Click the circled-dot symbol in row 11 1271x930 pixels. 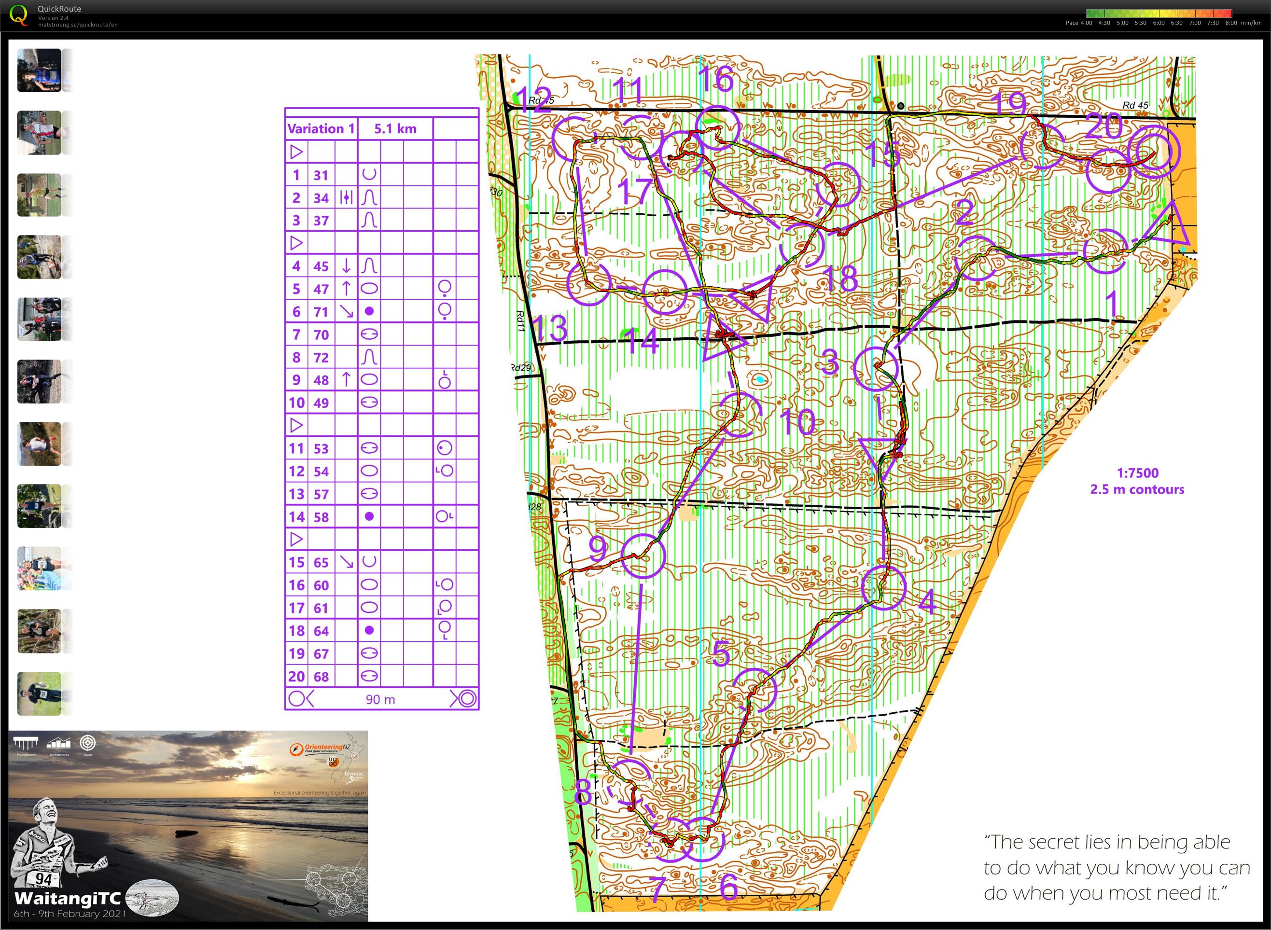444,448
